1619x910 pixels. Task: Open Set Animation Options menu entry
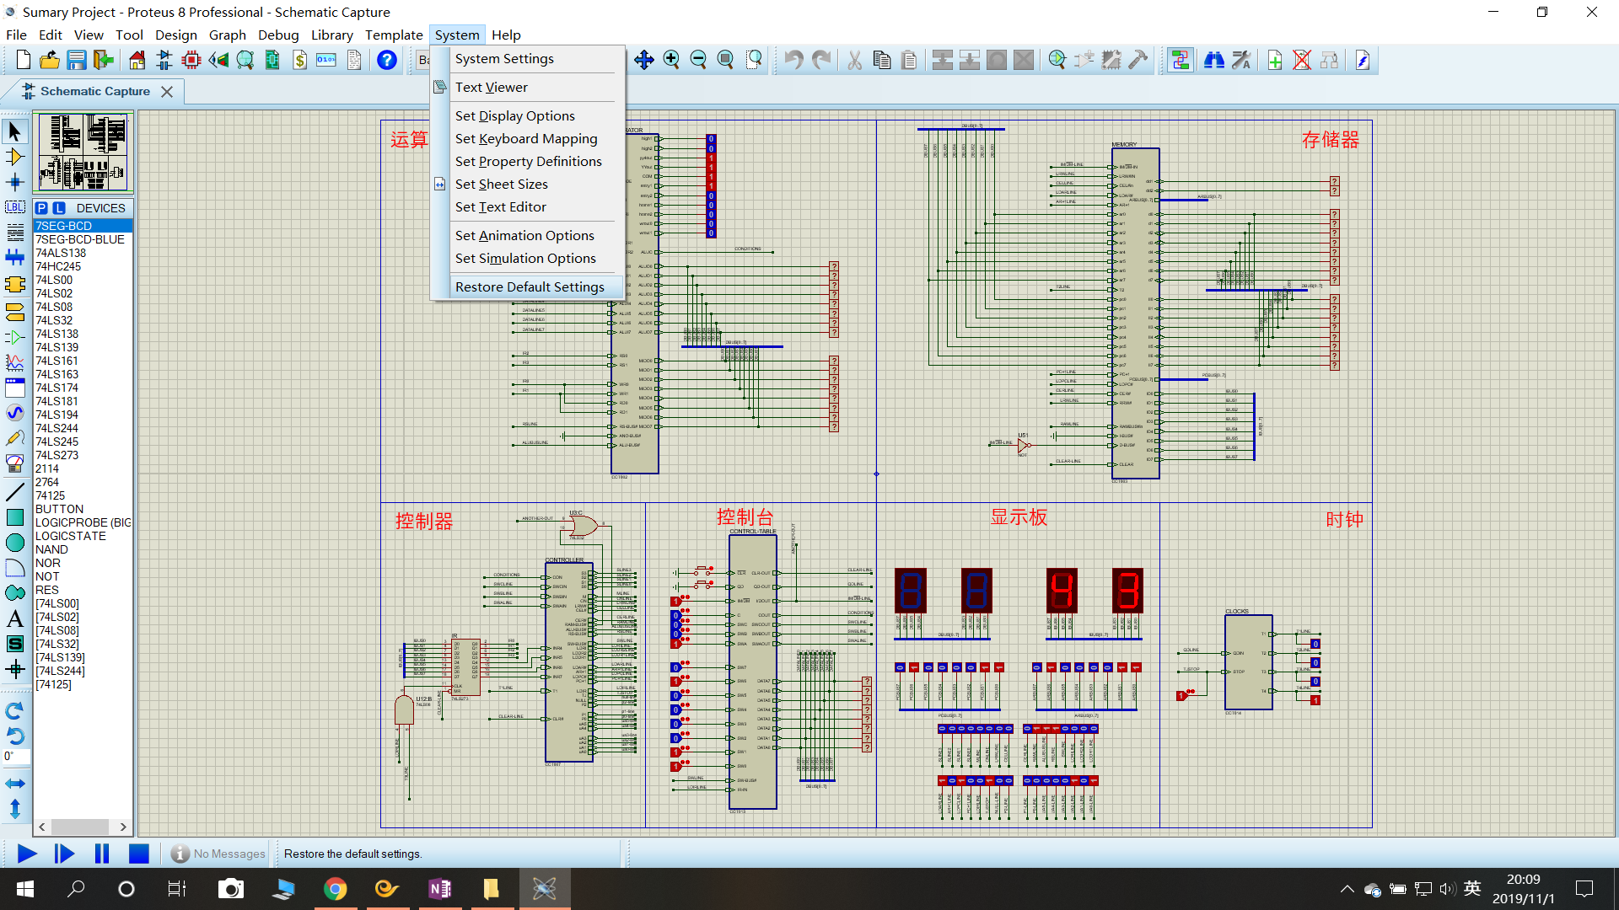[524, 235]
